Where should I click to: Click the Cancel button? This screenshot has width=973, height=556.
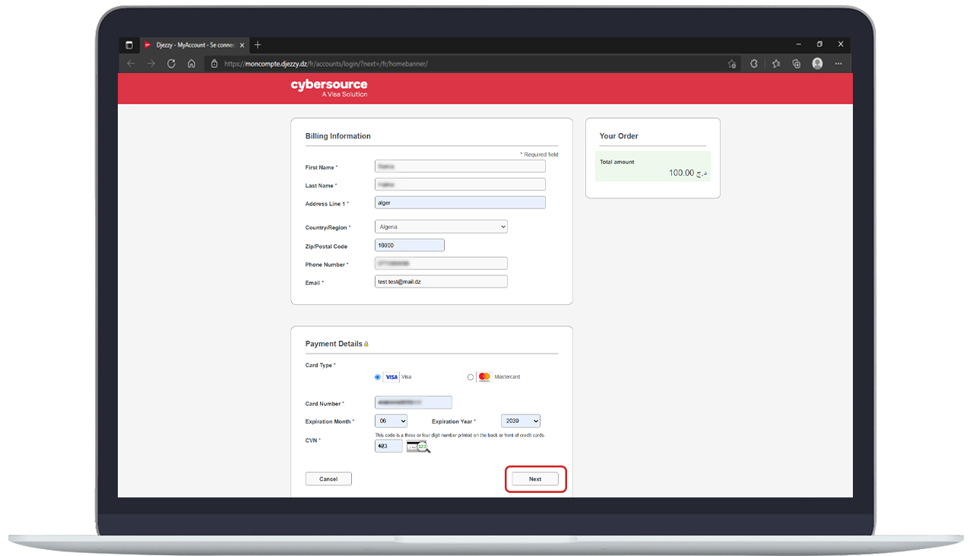click(328, 478)
